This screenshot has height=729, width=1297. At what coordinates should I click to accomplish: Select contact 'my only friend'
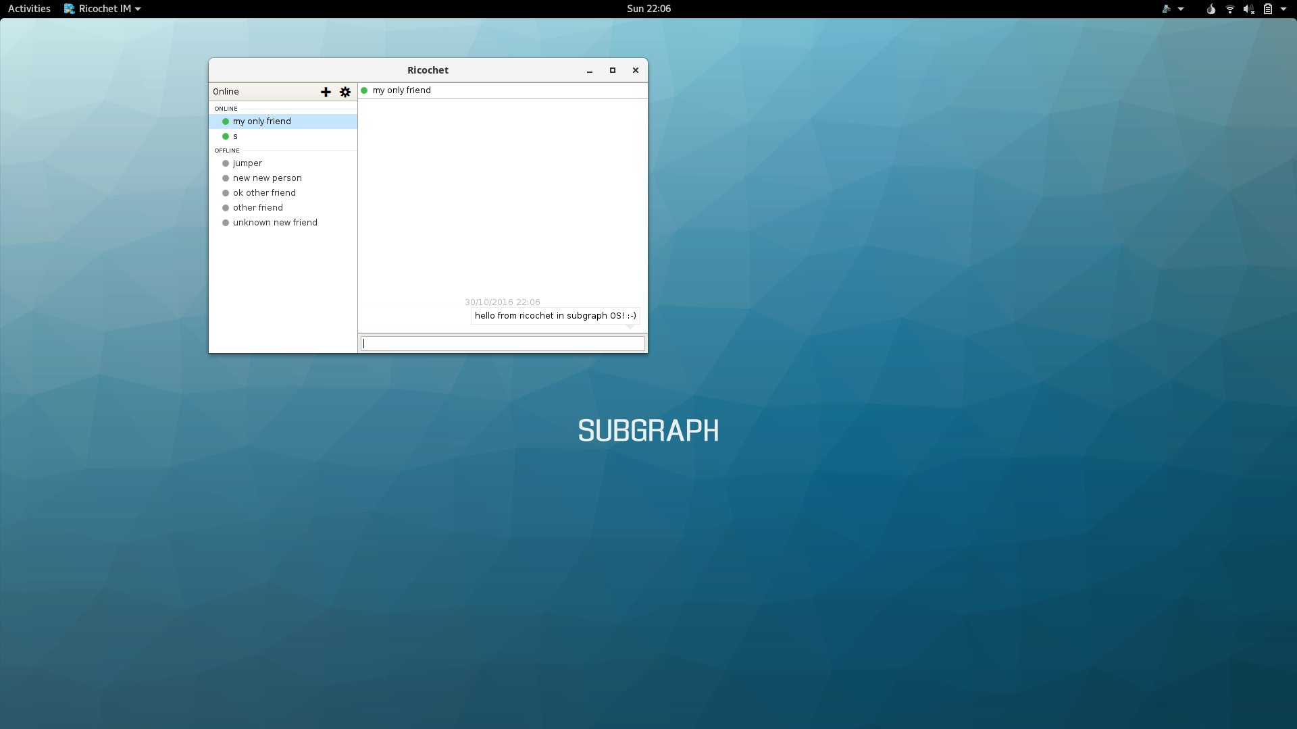[283, 122]
